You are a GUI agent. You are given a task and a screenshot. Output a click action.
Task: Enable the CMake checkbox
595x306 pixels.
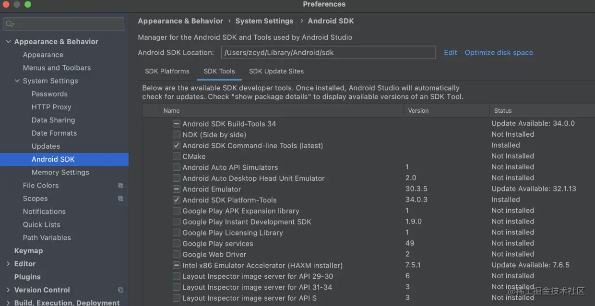(177, 156)
